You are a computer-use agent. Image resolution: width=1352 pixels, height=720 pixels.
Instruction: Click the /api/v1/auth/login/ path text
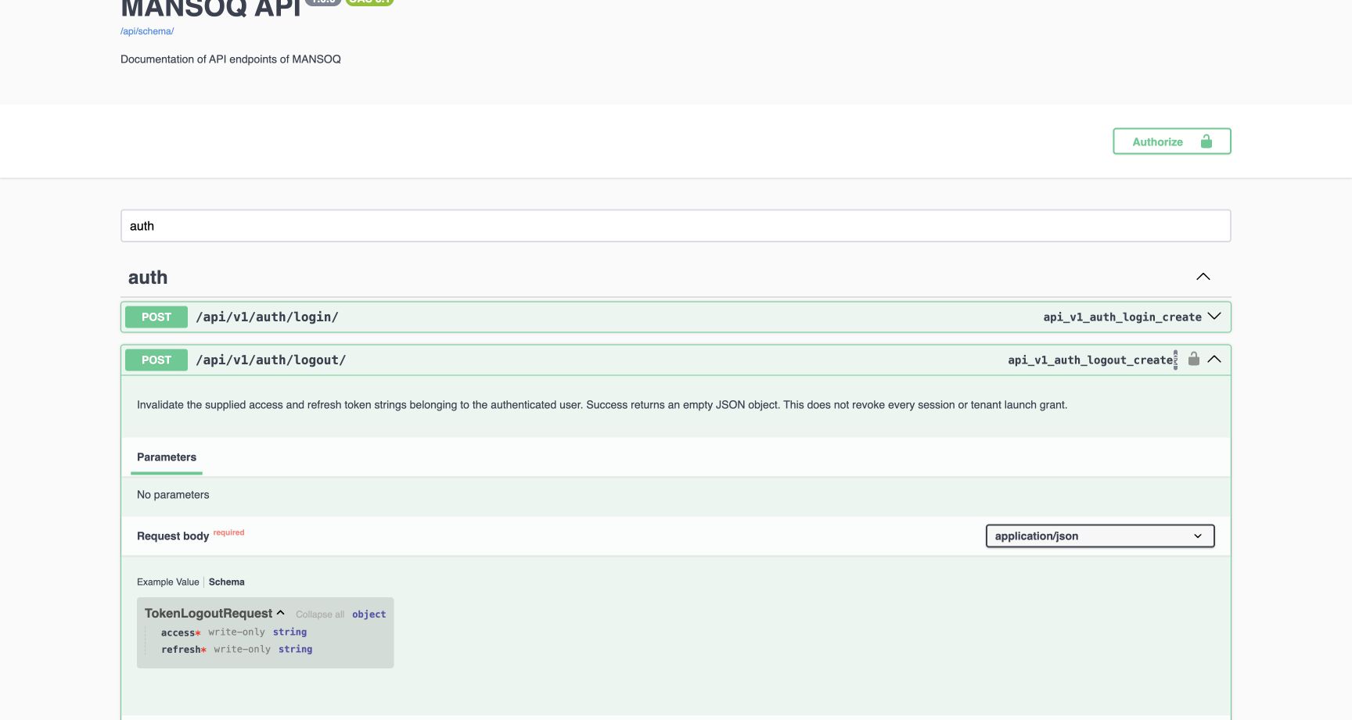tap(268, 317)
